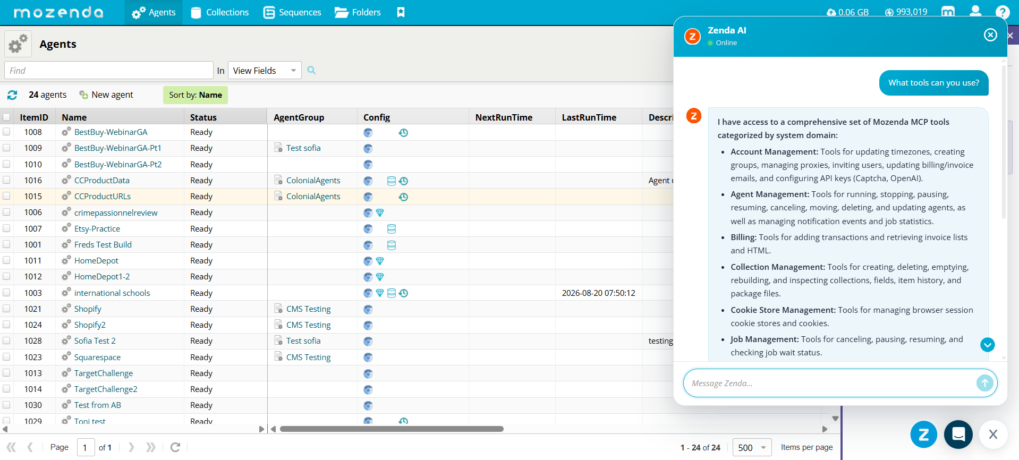Screen dimensions: 1019x460
Task: Click the browser config icon for Shopify
Action: (368, 309)
